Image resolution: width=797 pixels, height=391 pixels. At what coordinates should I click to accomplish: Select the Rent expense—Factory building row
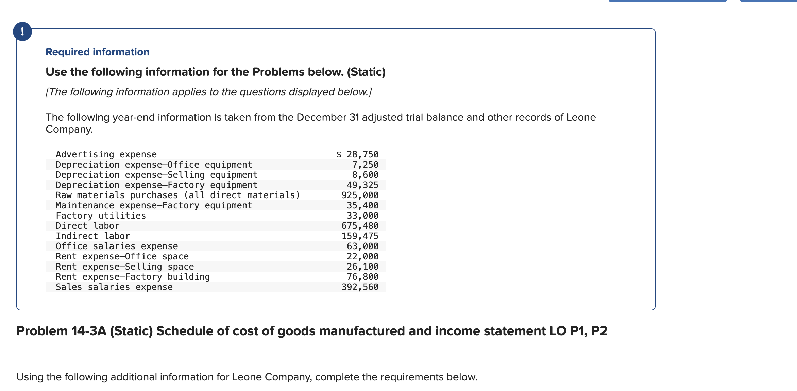click(x=133, y=276)
